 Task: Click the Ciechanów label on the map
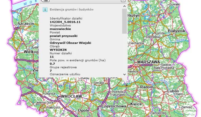coord(137,43)
